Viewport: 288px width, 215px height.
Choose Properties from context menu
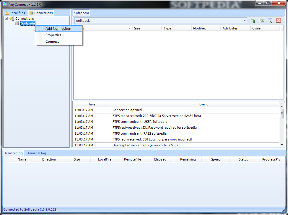tap(59, 35)
